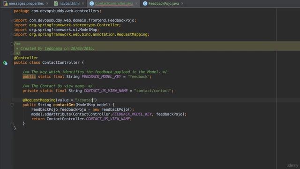300x169 pixels.
Task: Click the CONTACT_US_VIEW_NAME constant declaration
Action: click(105, 91)
